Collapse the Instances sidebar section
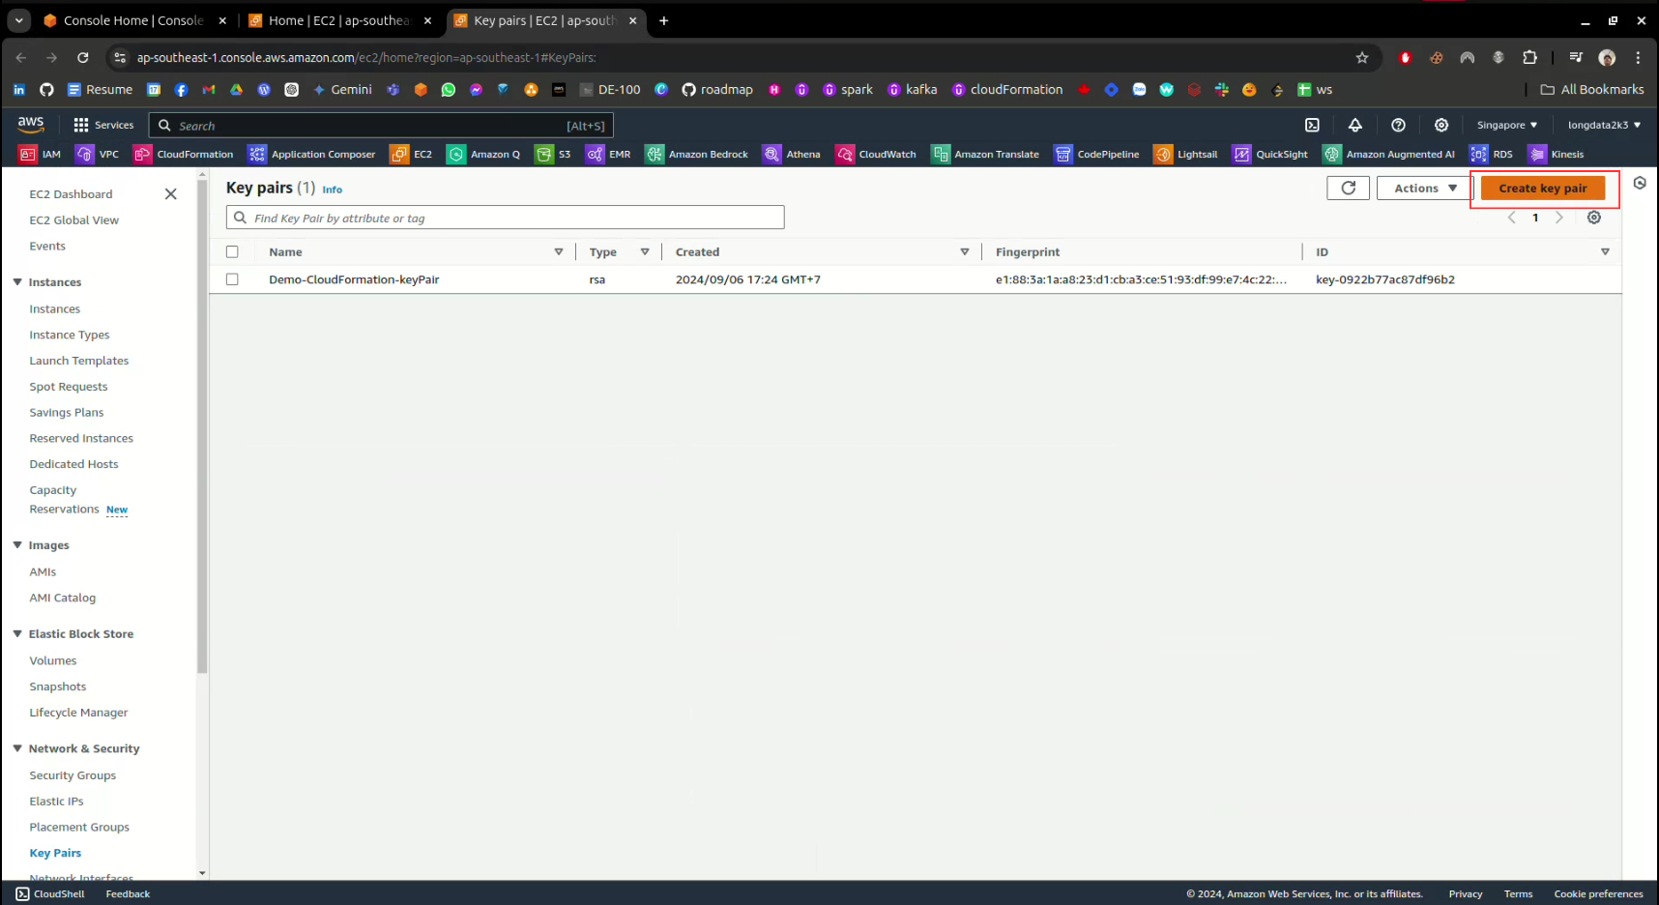Image resolution: width=1659 pixels, height=905 pixels. [17, 282]
